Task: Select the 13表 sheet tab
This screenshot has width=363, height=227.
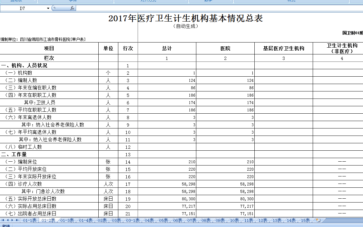Action: coord(277,220)
